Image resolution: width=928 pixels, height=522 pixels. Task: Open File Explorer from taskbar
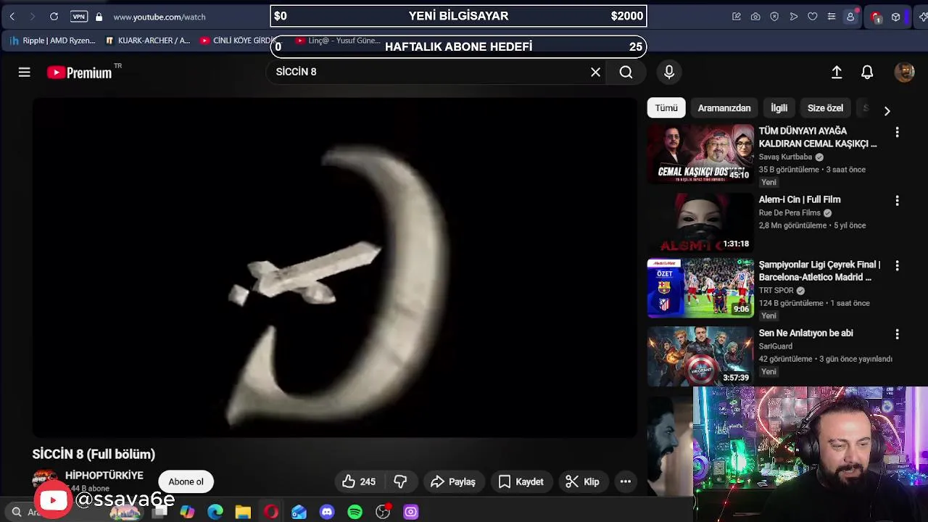pyautogui.click(x=243, y=512)
